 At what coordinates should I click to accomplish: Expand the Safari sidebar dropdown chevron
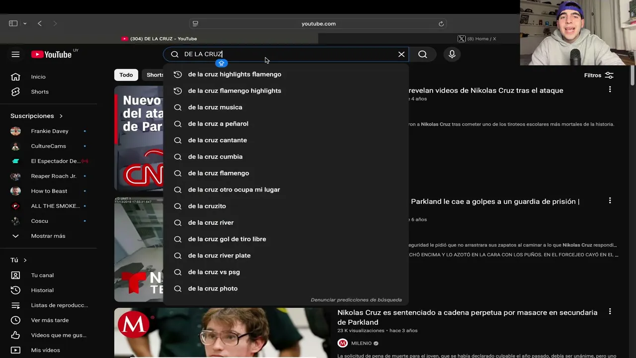tap(25, 23)
